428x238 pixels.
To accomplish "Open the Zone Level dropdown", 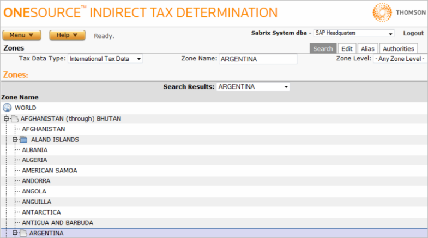I will pyautogui.click(x=400, y=59).
